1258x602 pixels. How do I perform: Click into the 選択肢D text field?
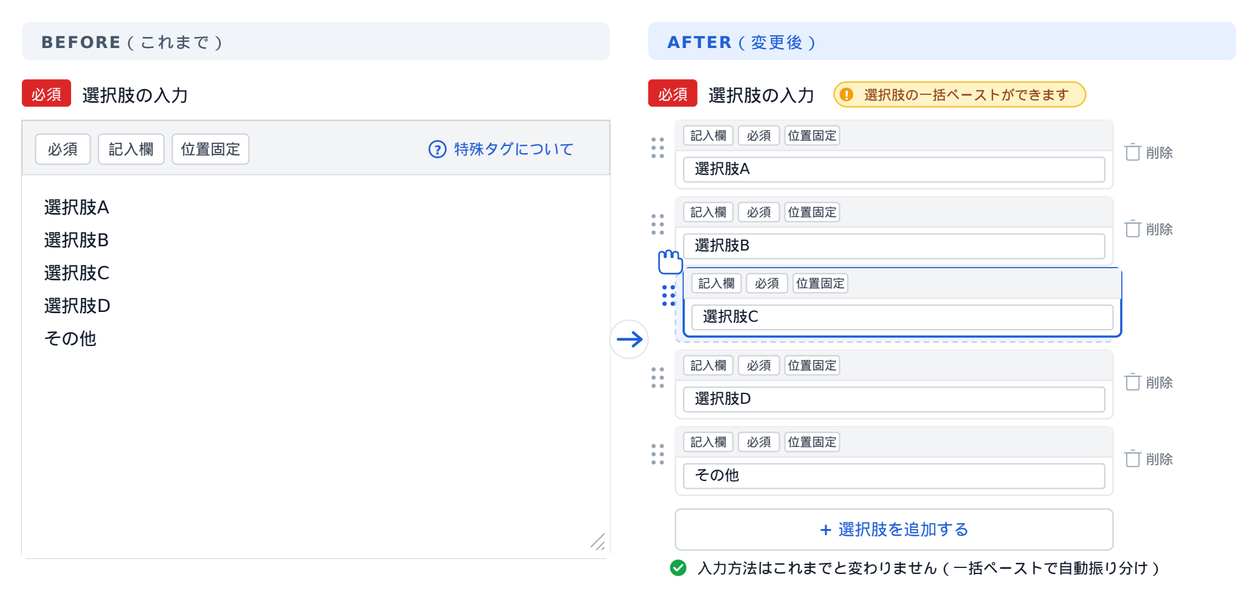893,399
